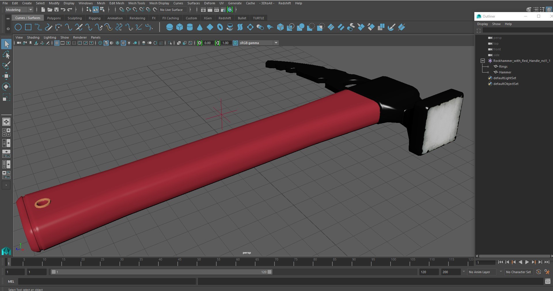Click the IPR render icon

coord(217,10)
